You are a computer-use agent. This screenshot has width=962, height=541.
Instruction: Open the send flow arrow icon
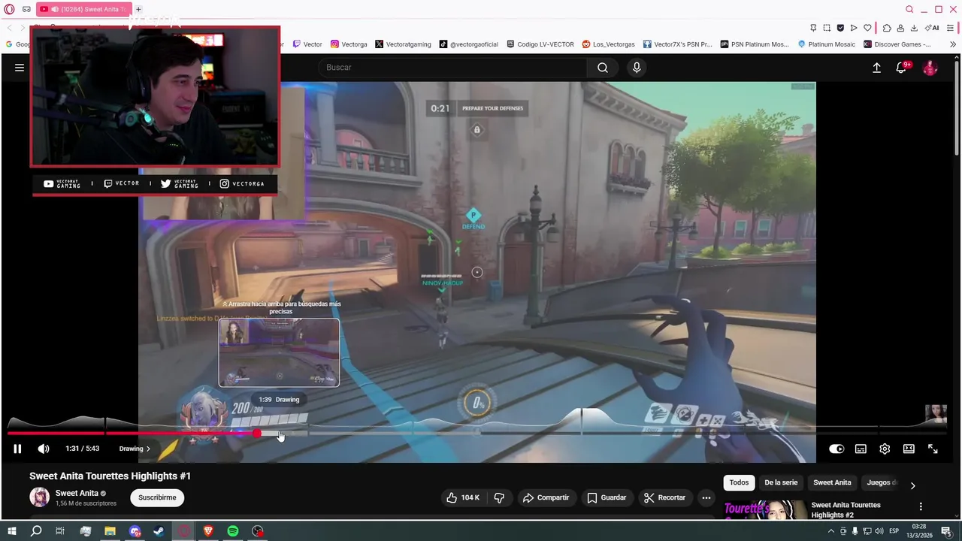point(854,28)
